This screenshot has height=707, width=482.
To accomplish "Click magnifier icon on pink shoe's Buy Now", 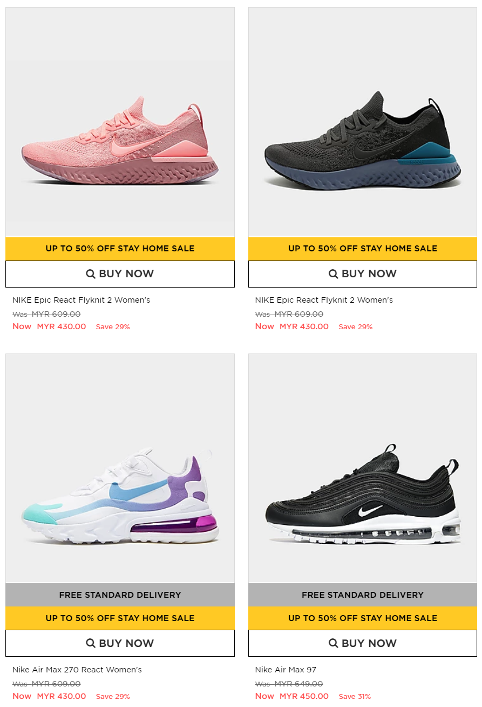I will coord(91,274).
